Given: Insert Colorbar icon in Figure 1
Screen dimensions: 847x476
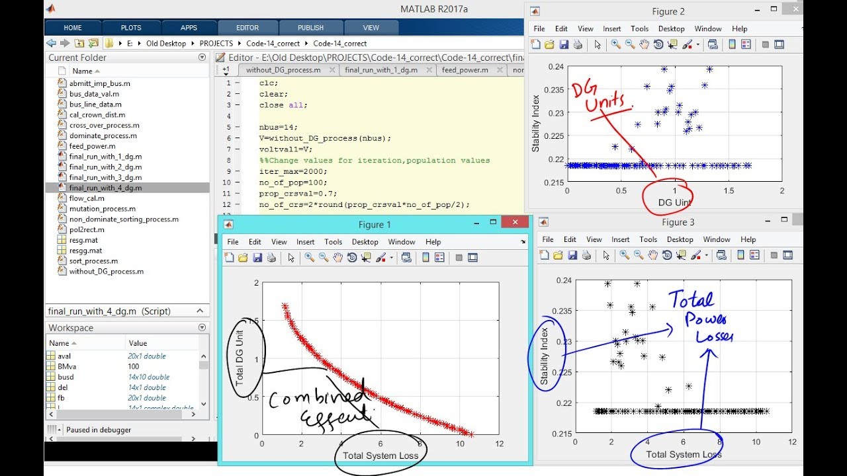Looking at the screenshot, I should tap(425, 258).
